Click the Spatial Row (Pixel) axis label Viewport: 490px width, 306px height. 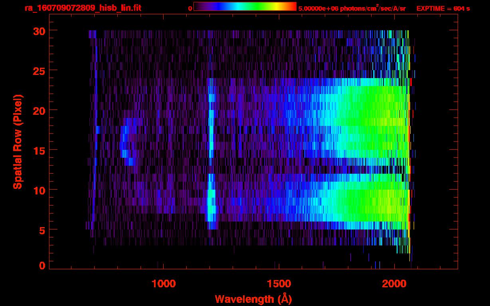click(18, 142)
